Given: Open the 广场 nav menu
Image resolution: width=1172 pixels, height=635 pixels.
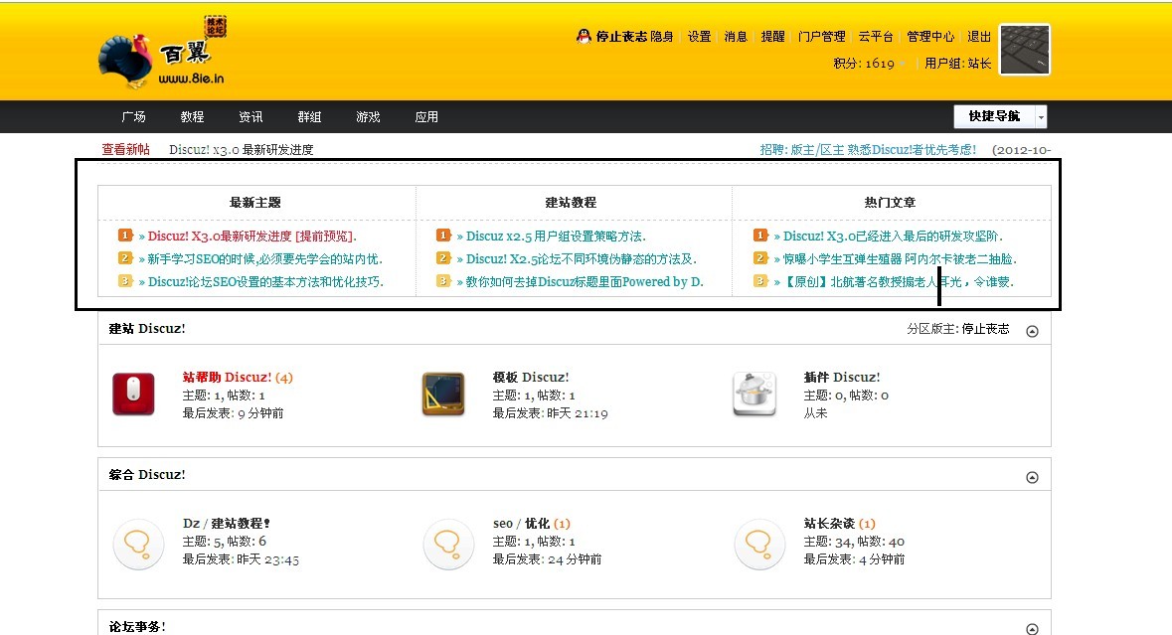Looking at the screenshot, I should click(134, 117).
